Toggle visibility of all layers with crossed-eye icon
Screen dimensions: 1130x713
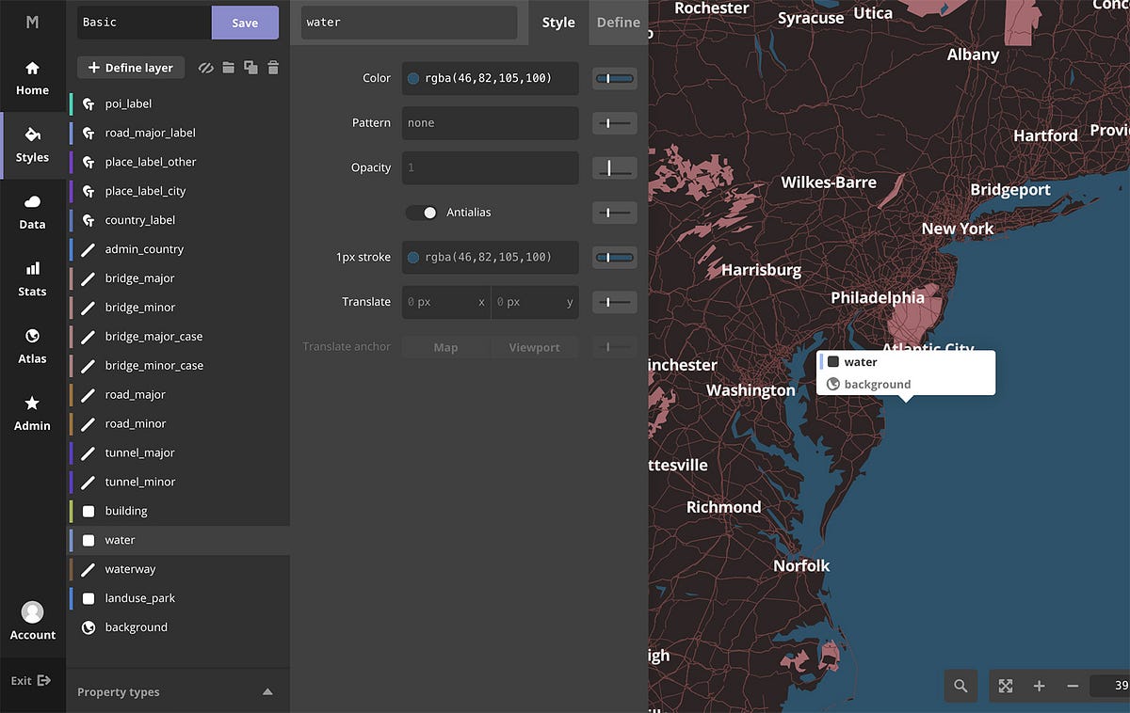tap(205, 67)
